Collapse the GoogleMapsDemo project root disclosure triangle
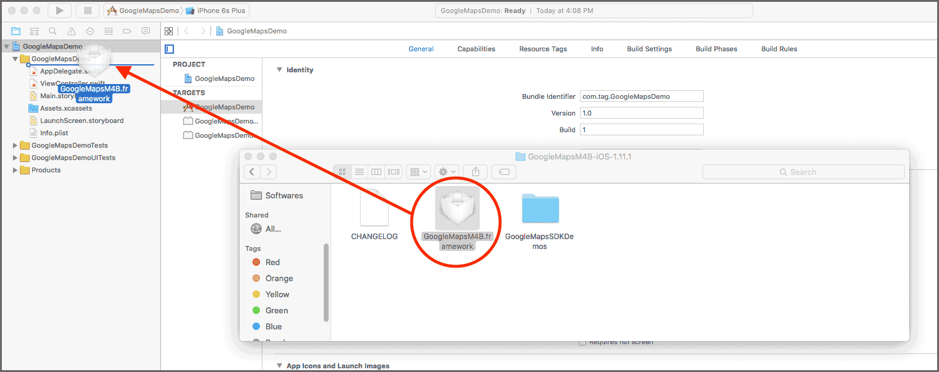 click(x=7, y=46)
